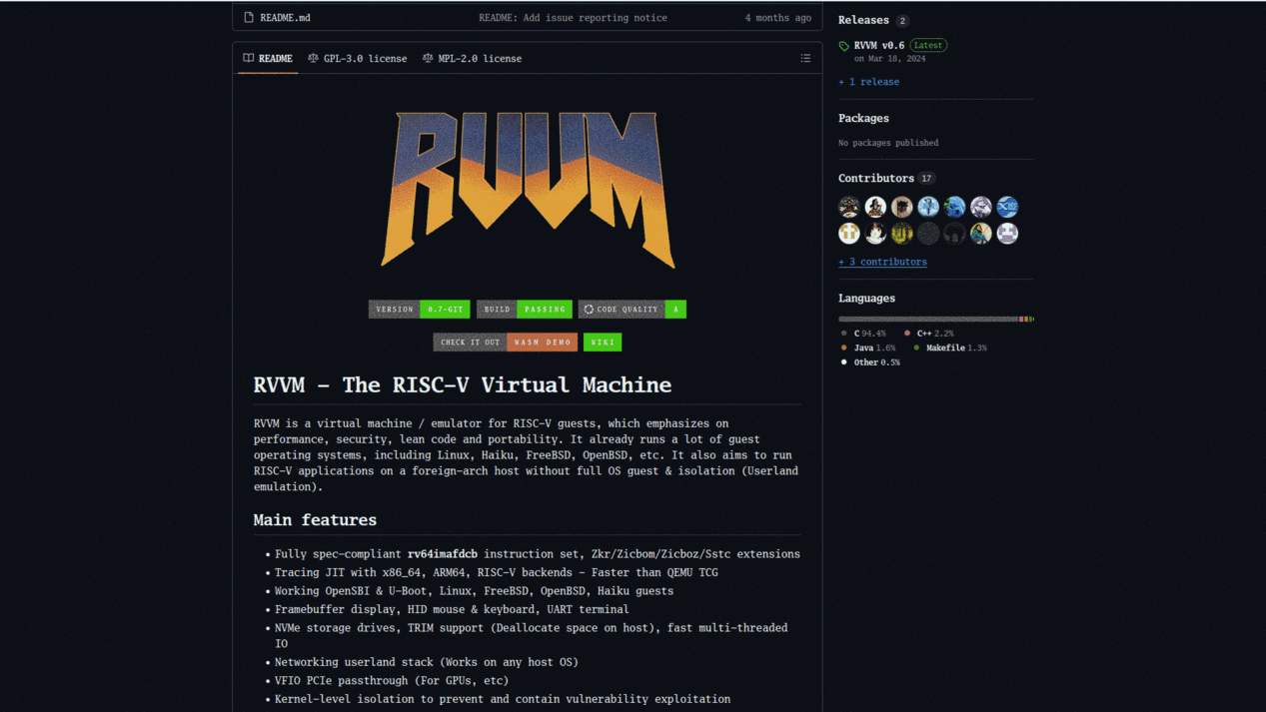Image resolution: width=1266 pixels, height=712 pixels.
Task: Click the 'Tracing JIT with x86_64' feature line
Action: tap(497, 572)
